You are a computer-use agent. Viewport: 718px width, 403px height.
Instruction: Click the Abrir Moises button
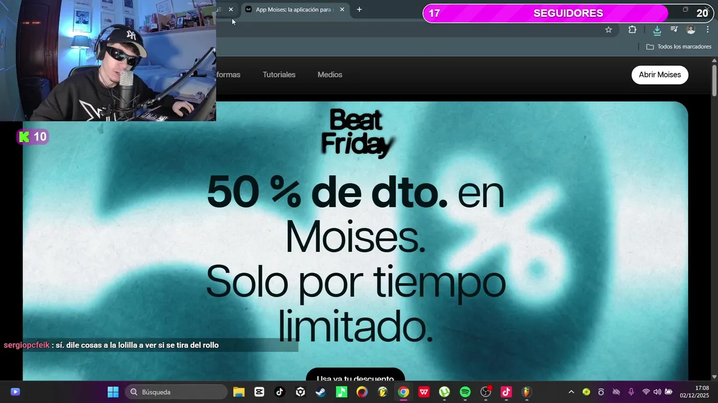[x=660, y=74]
